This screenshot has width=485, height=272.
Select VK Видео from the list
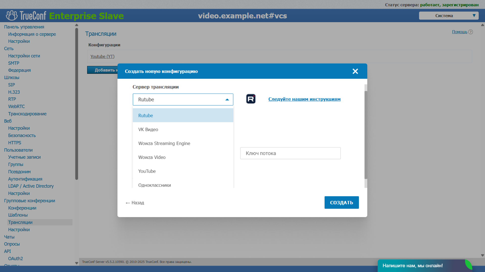(x=148, y=129)
